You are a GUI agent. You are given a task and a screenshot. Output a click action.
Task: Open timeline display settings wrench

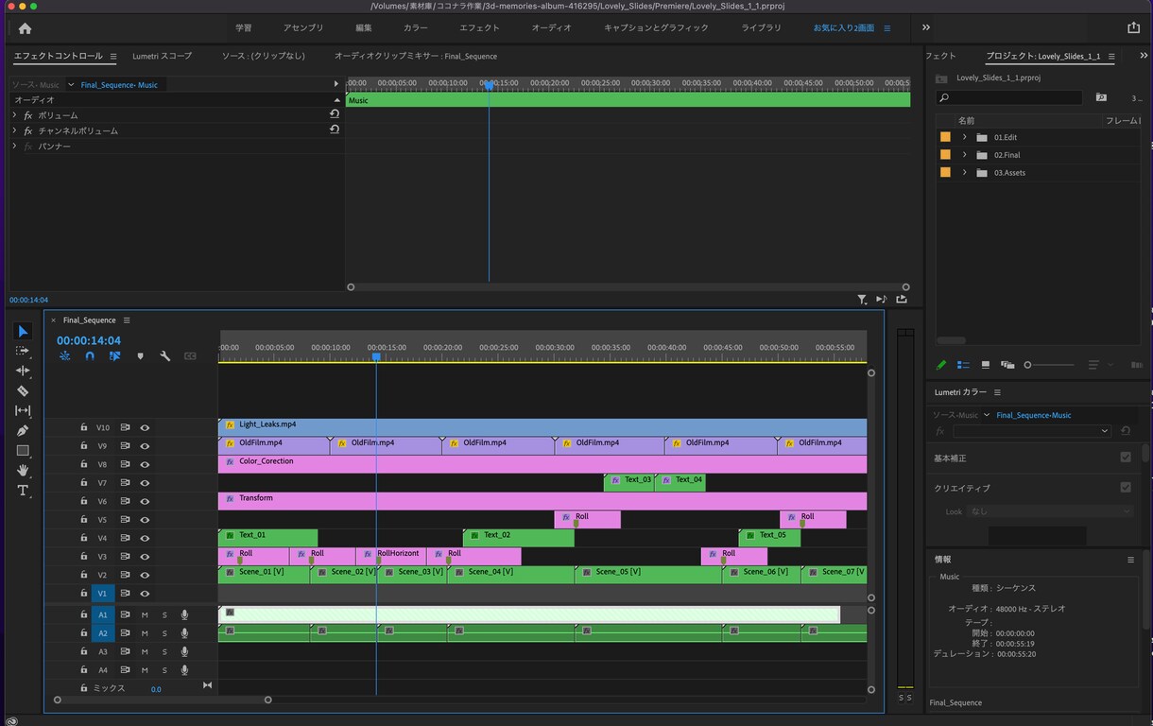165,356
